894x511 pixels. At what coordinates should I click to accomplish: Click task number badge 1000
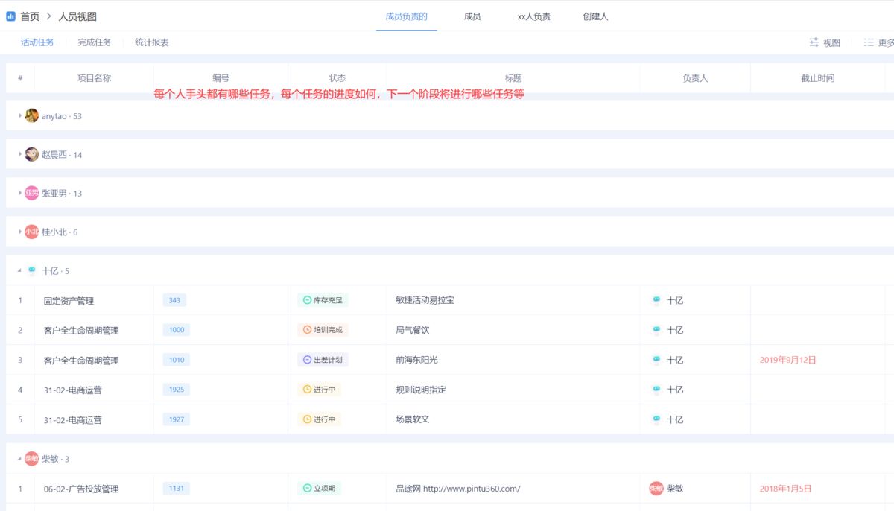point(177,330)
